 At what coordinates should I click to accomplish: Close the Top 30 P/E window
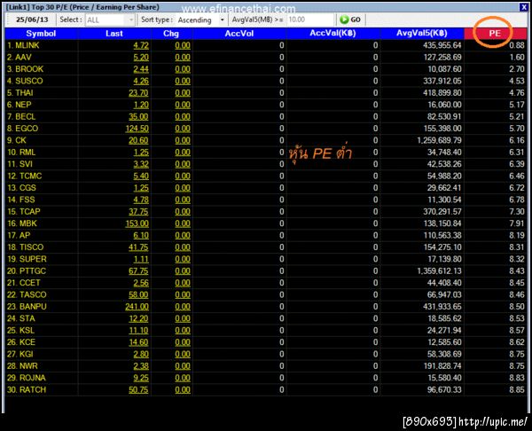(524, 7)
